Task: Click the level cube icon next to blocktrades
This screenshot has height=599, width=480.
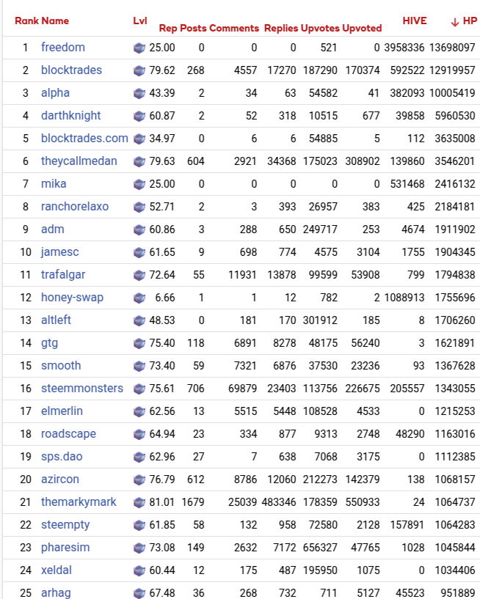Action: click(139, 70)
